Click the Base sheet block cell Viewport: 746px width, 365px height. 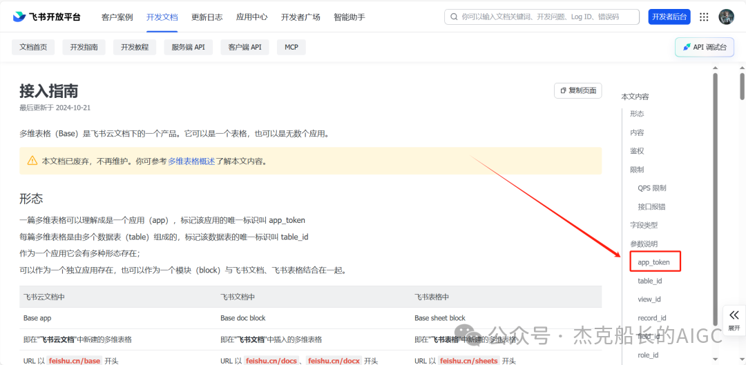440,318
